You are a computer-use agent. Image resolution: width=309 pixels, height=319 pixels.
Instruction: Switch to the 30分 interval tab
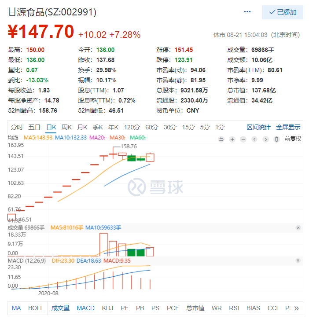(x=170, y=127)
